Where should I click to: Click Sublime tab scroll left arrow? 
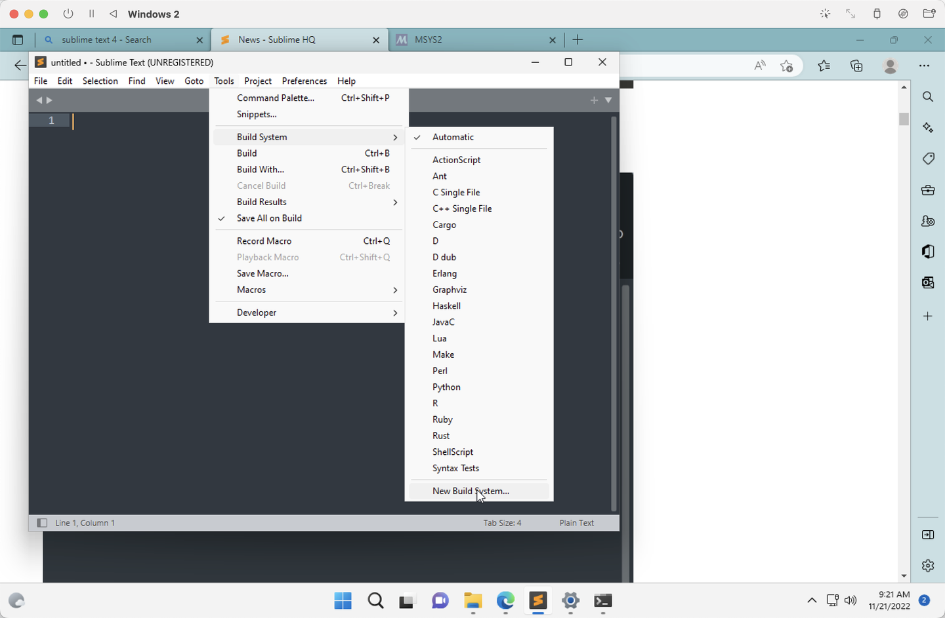pos(39,100)
